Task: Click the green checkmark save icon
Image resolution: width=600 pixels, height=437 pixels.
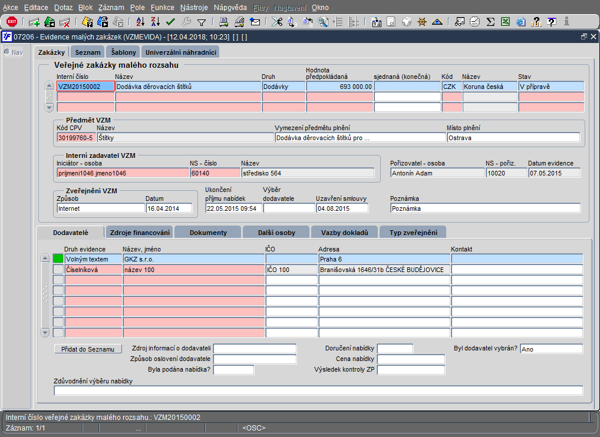Action: pyautogui.click(x=171, y=22)
